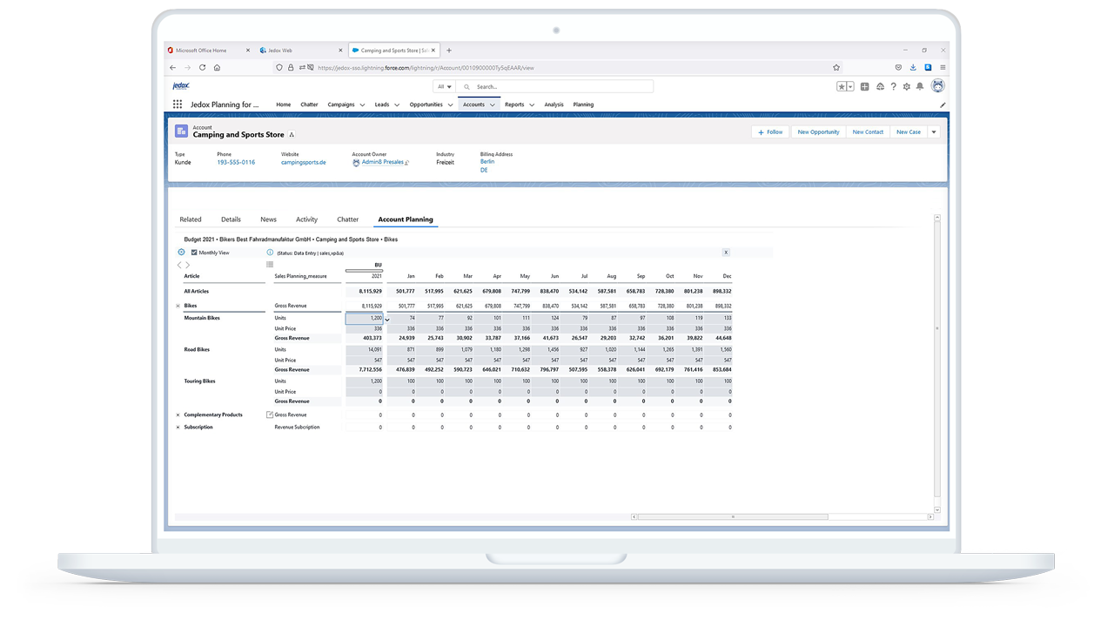Image resolution: width=1114 pixels, height=627 pixels.
Task: Click the Follow button
Action: tap(770, 132)
